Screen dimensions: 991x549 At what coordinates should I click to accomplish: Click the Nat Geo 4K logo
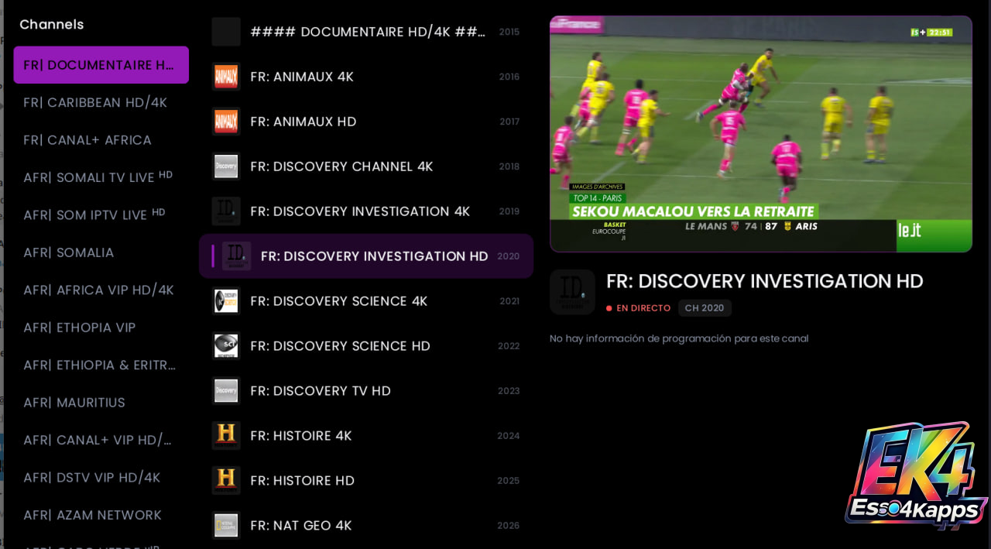tap(226, 526)
